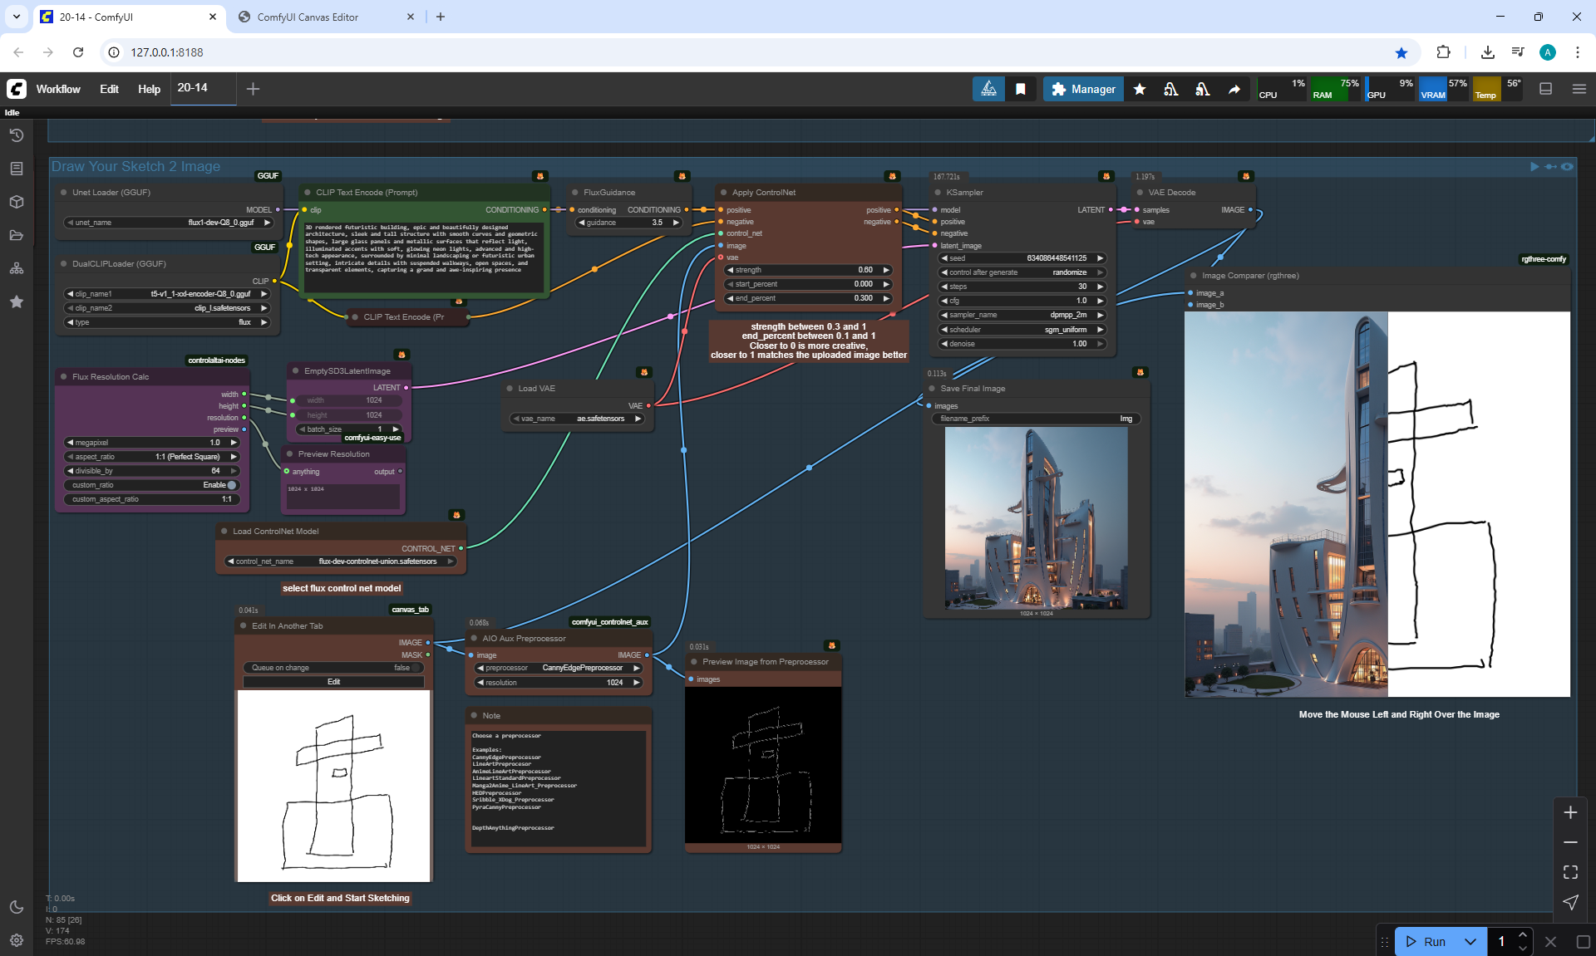
Task: Toggle the bottom panel visibility icon
Action: (x=1546, y=89)
